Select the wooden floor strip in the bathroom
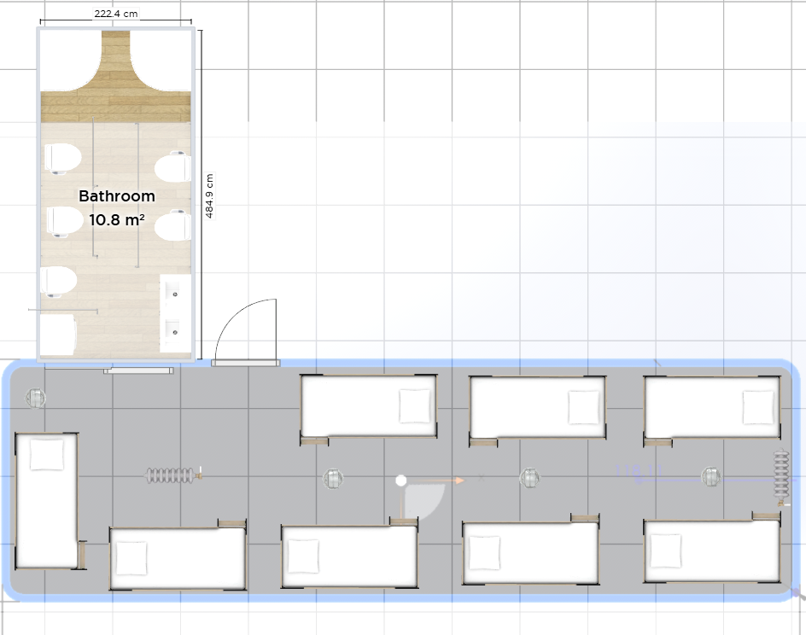The width and height of the screenshot is (806, 635). pyautogui.click(x=116, y=107)
